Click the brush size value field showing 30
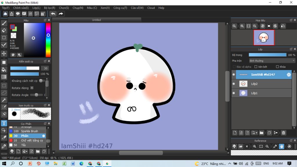297x167 pixels. (x=46, y=68)
